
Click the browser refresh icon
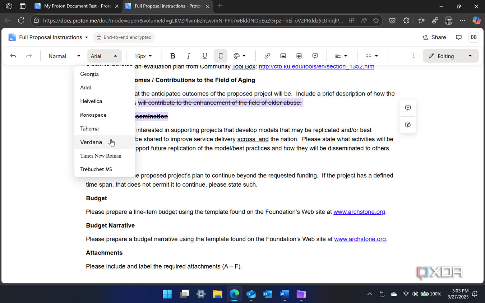[x=21, y=20]
